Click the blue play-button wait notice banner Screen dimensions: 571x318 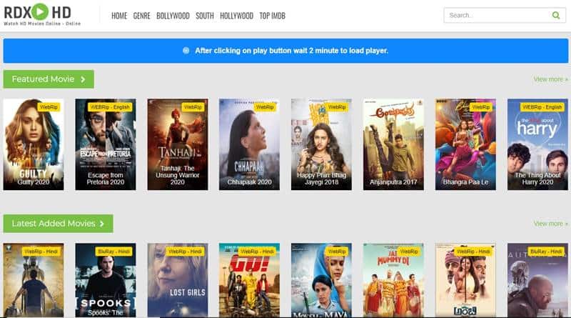(x=285, y=51)
